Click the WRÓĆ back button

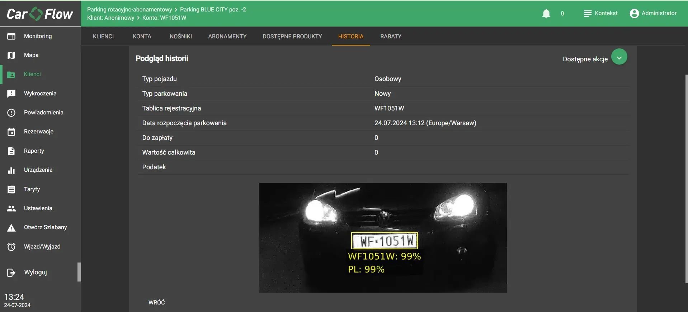pyautogui.click(x=157, y=302)
